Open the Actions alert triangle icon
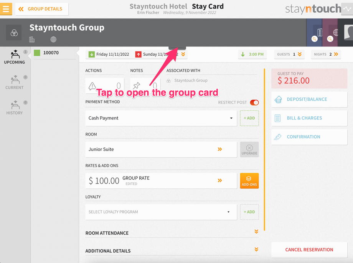The height and width of the screenshot is (263, 353). [92, 86]
